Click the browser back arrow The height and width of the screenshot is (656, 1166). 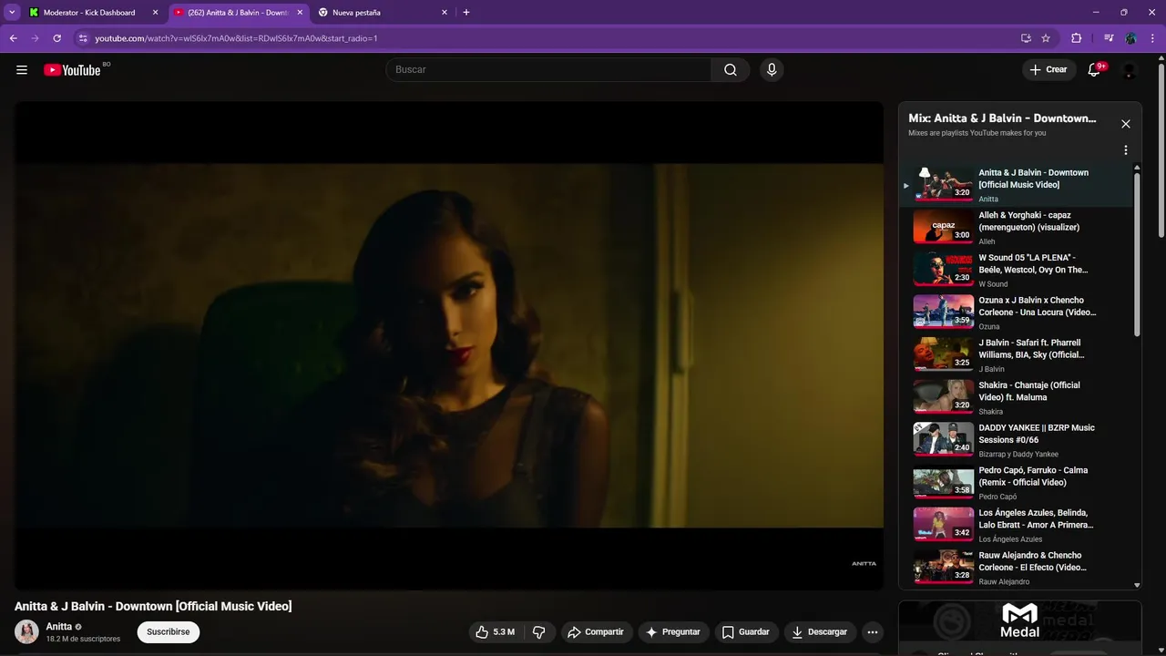point(14,38)
